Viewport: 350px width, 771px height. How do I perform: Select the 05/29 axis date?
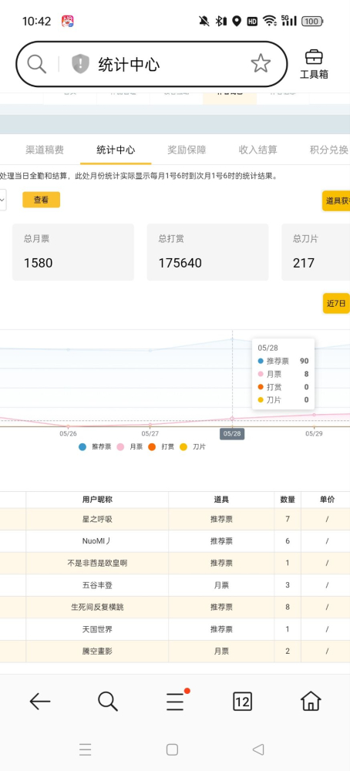(314, 433)
